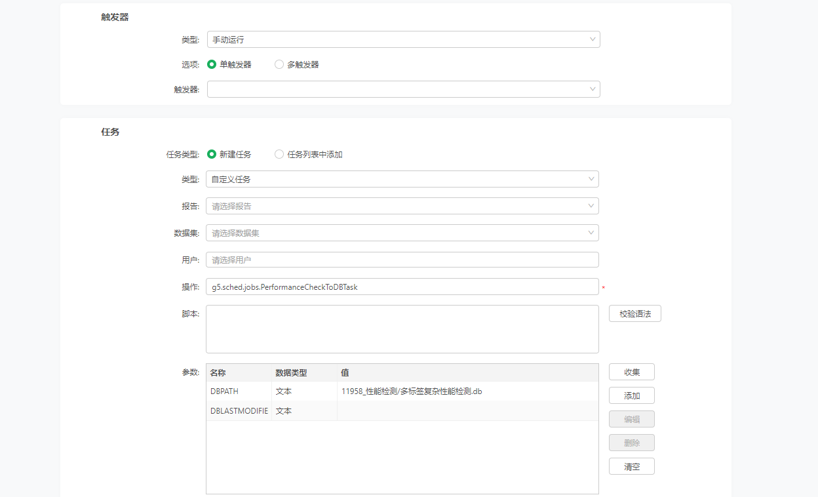Select the DBPATH parameter name cell
The image size is (818, 497).
(239, 391)
